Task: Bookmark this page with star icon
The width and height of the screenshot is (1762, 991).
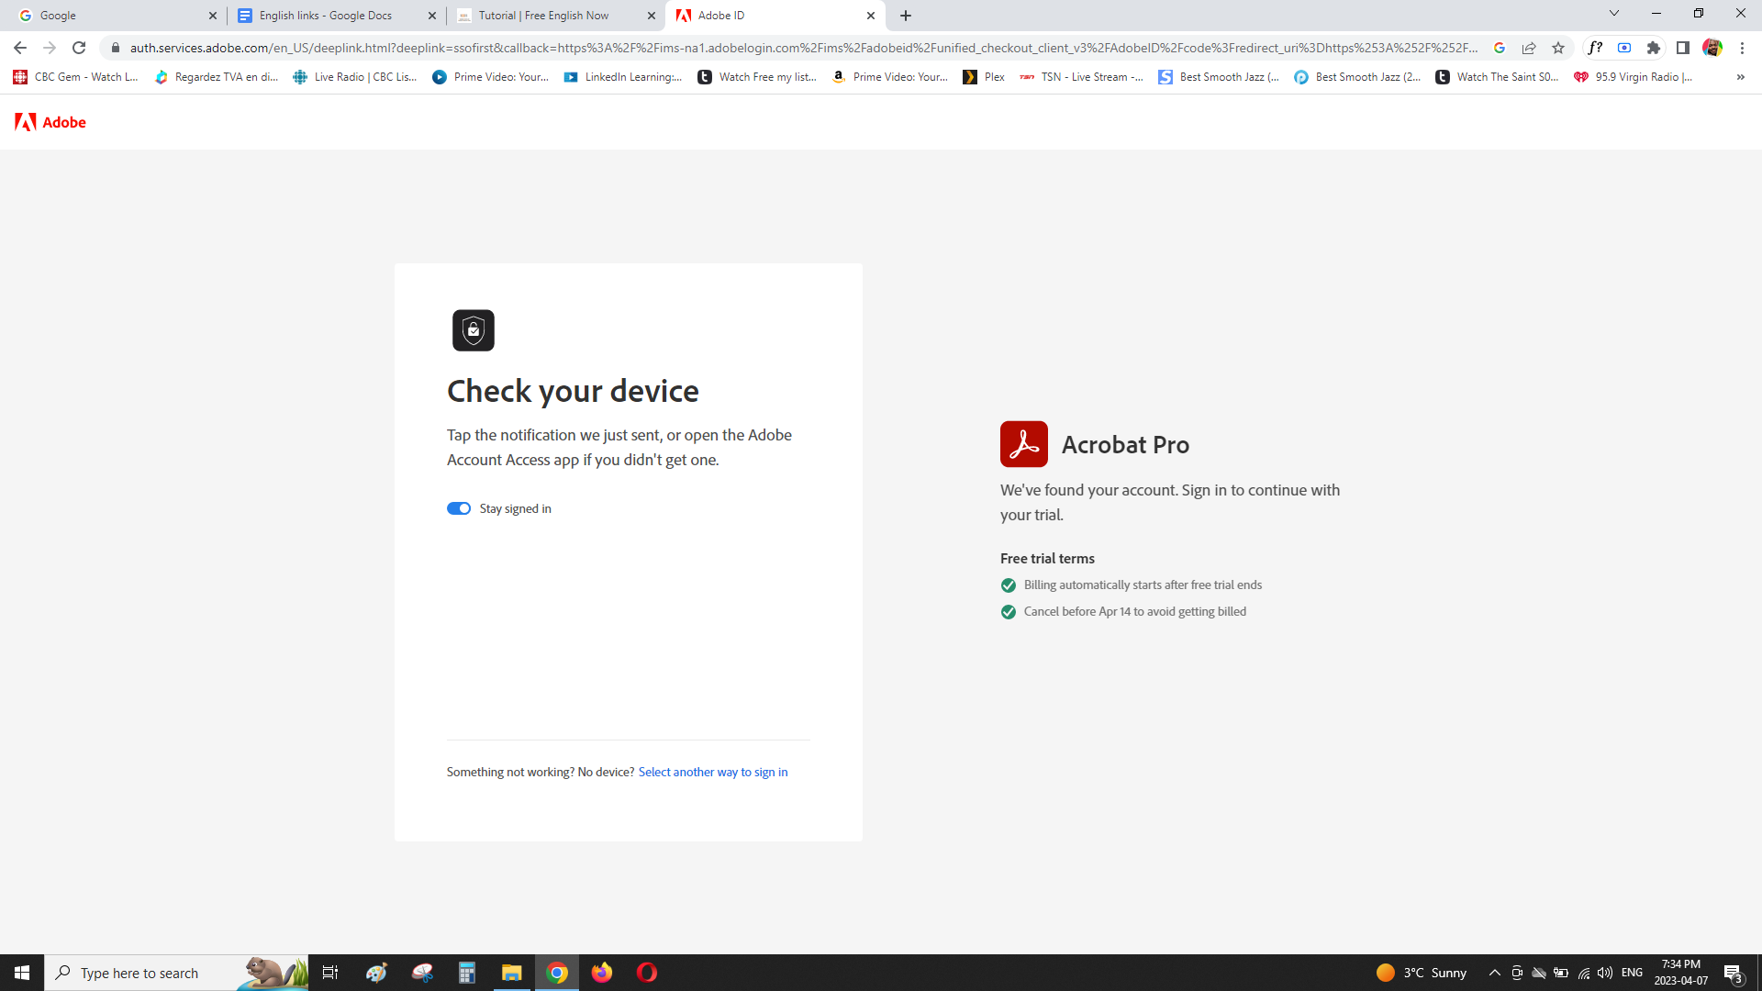Action: pos(1558,48)
